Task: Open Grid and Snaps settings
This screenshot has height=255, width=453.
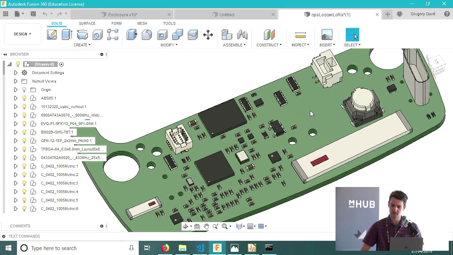Action: pyautogui.click(x=251, y=226)
